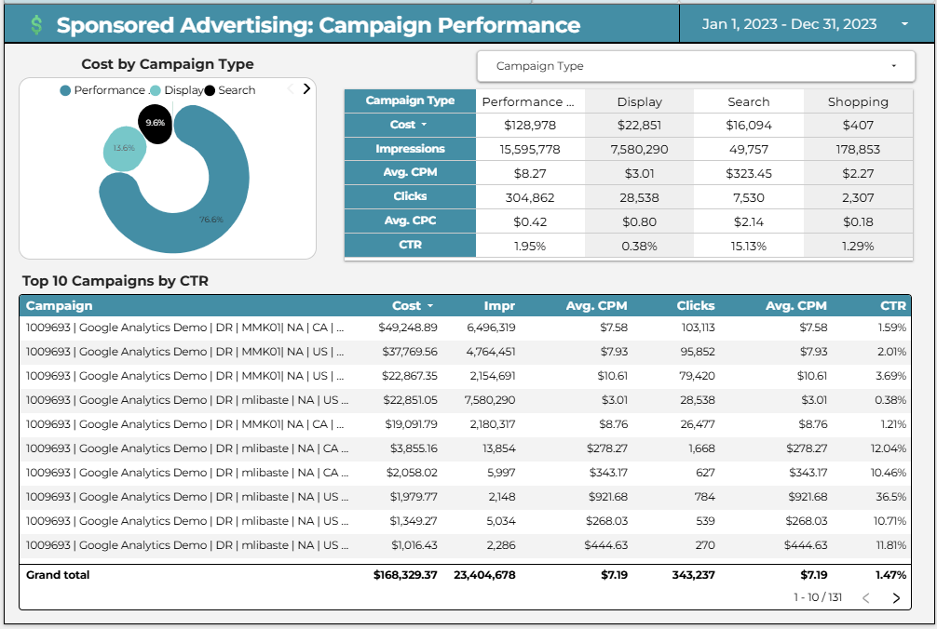Select the 13.6% Display donut slice

(124, 148)
